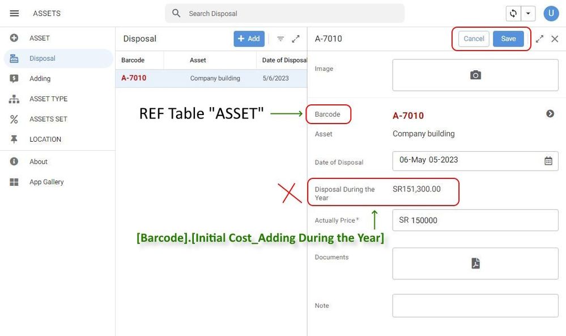Click the filter icon in Disposal header
This screenshot has width=566, height=336.
point(280,39)
